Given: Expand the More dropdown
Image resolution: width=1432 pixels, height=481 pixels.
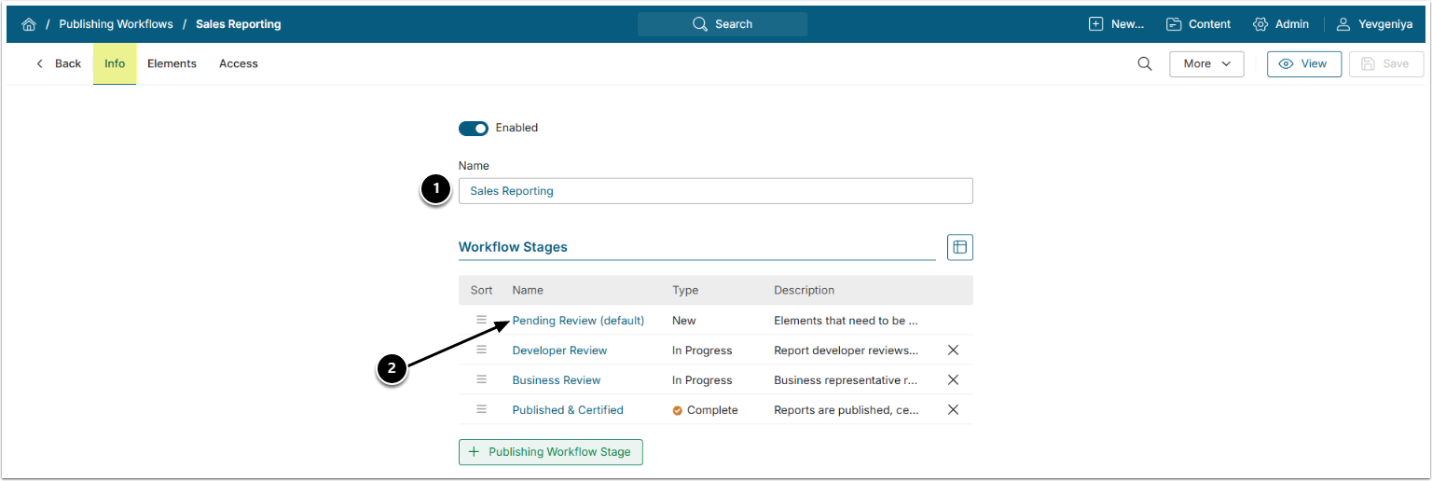Looking at the screenshot, I should 1206,63.
